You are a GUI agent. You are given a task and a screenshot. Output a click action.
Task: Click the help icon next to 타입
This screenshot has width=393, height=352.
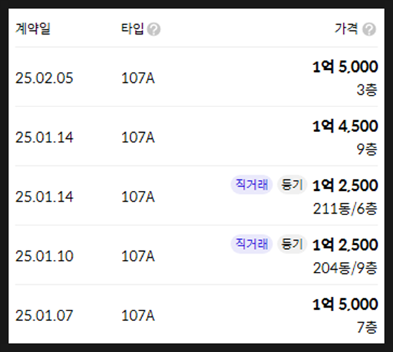click(154, 29)
